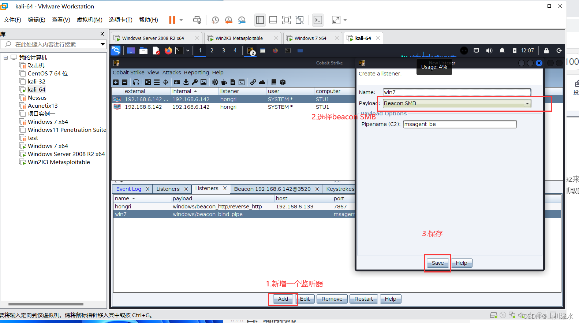Click the Edit listener button

point(305,299)
